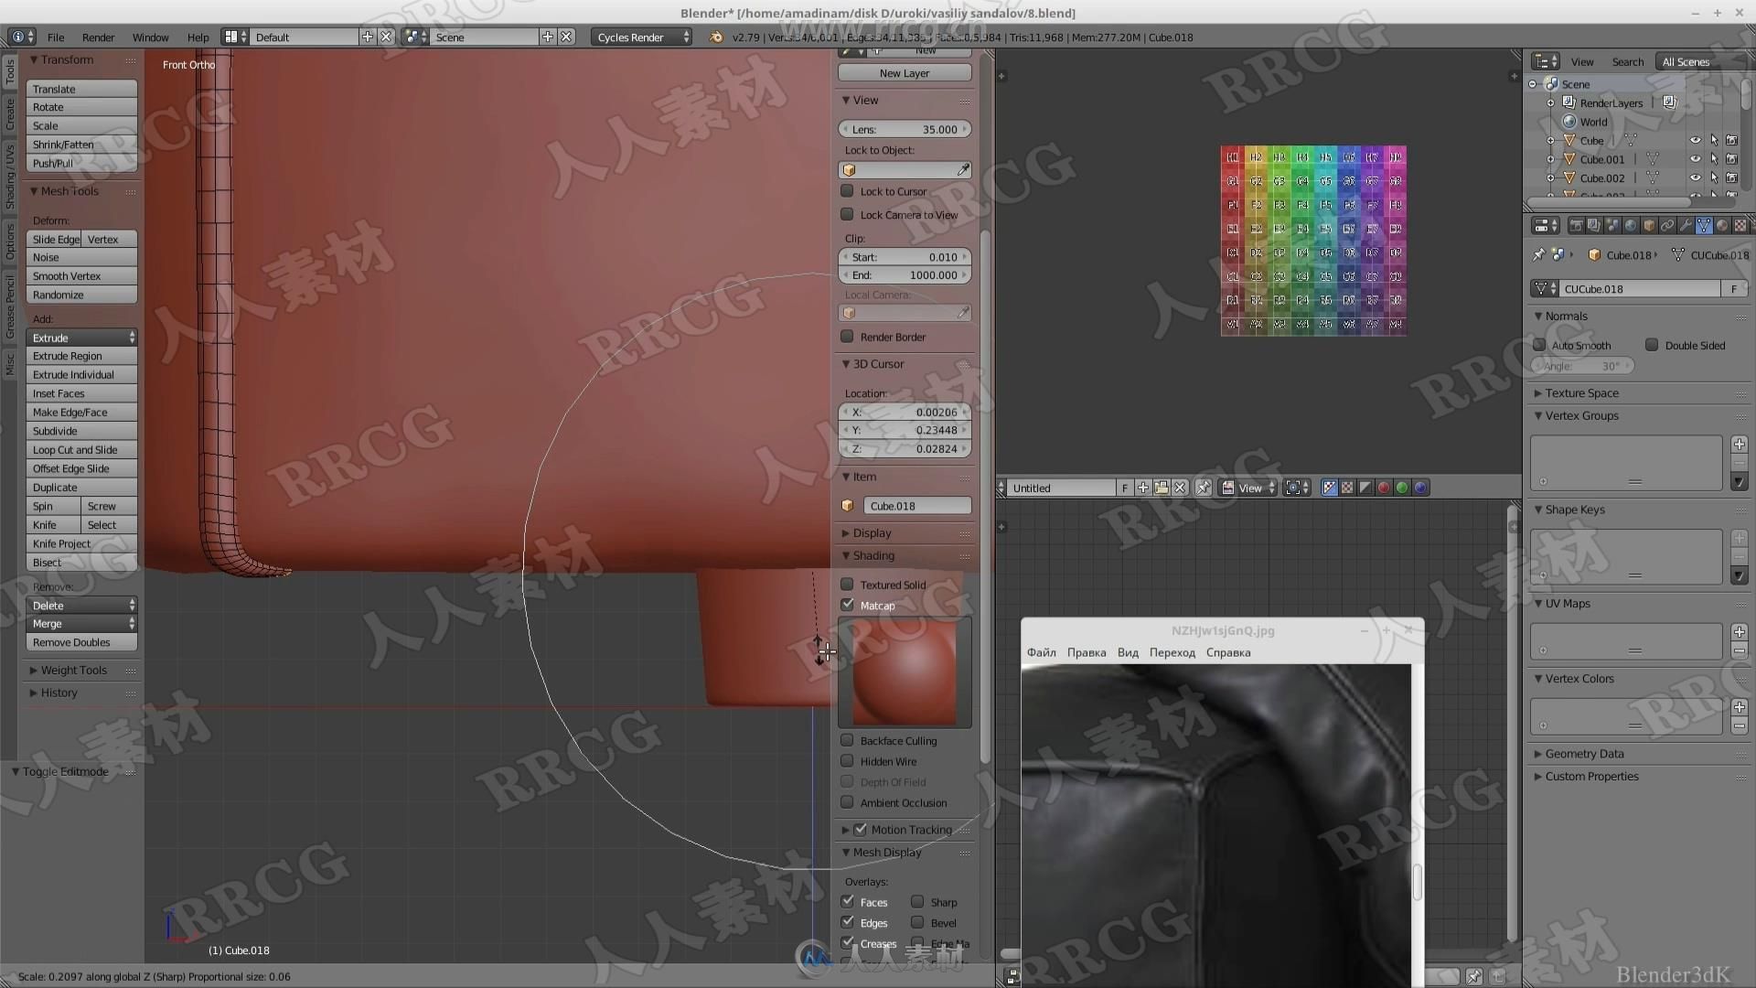Click the Remove Doubles button
The image size is (1756, 988).
point(81,642)
